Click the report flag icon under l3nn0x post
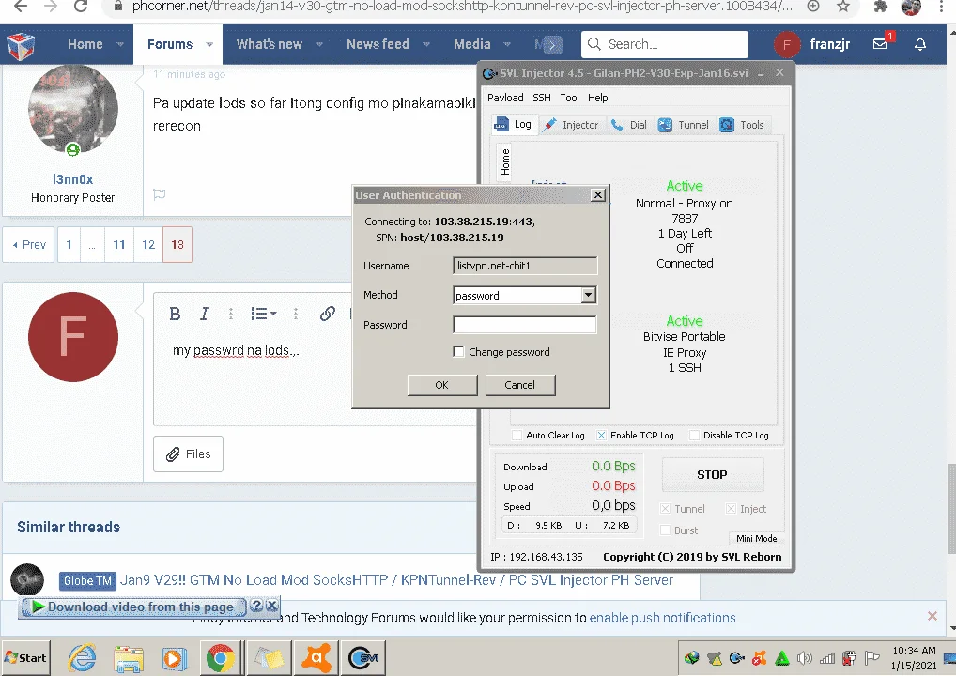956x676 pixels. [x=159, y=194]
